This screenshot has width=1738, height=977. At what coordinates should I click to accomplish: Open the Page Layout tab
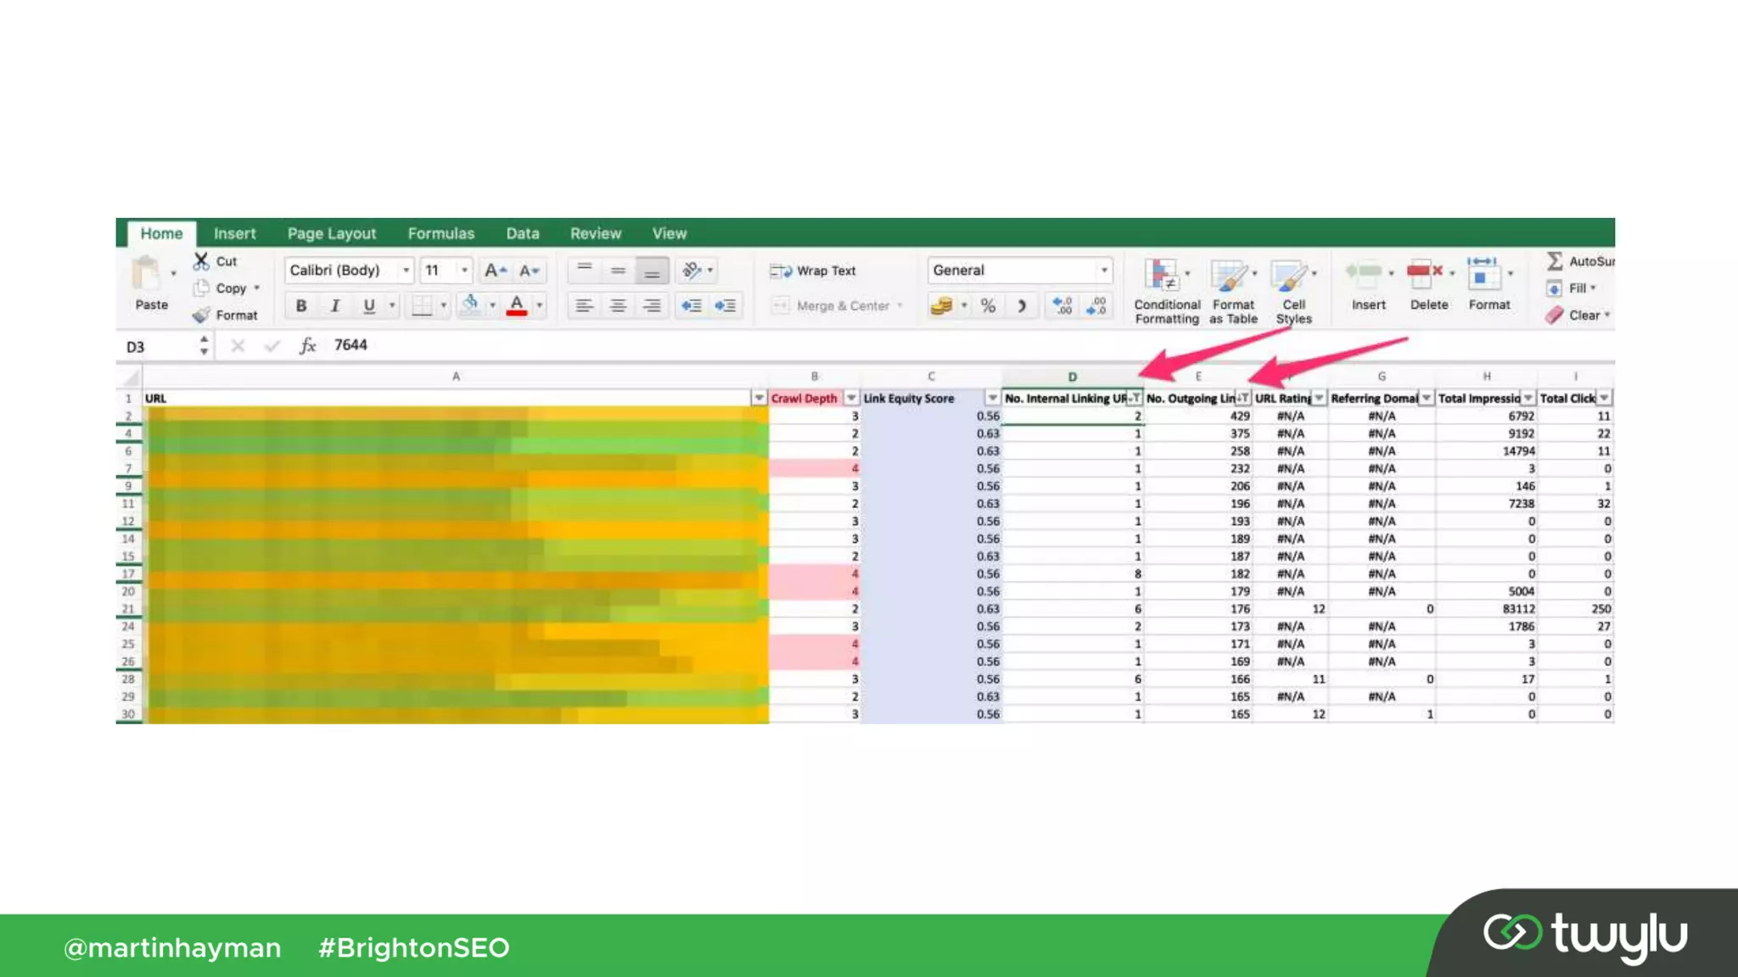[x=331, y=233]
